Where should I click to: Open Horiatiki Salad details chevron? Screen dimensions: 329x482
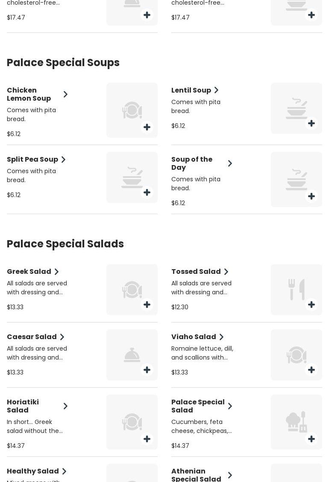click(65, 406)
